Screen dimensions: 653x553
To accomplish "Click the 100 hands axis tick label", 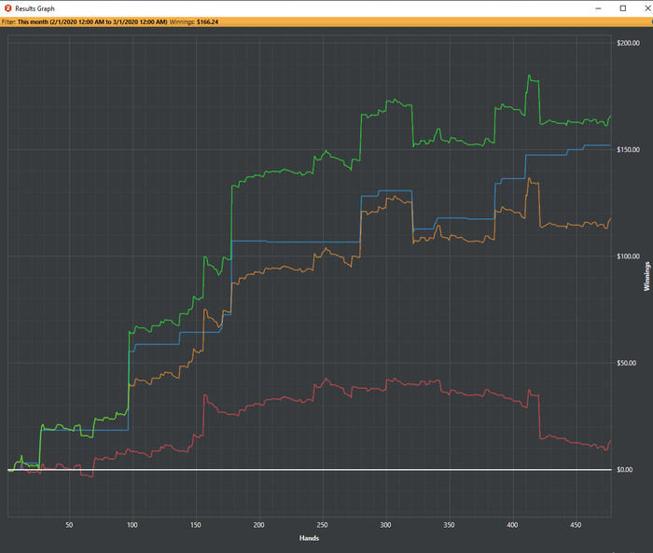I will [x=132, y=525].
